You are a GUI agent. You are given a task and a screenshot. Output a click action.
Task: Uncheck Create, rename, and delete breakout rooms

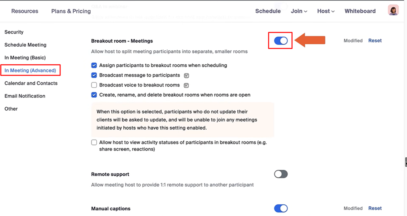[x=94, y=95]
